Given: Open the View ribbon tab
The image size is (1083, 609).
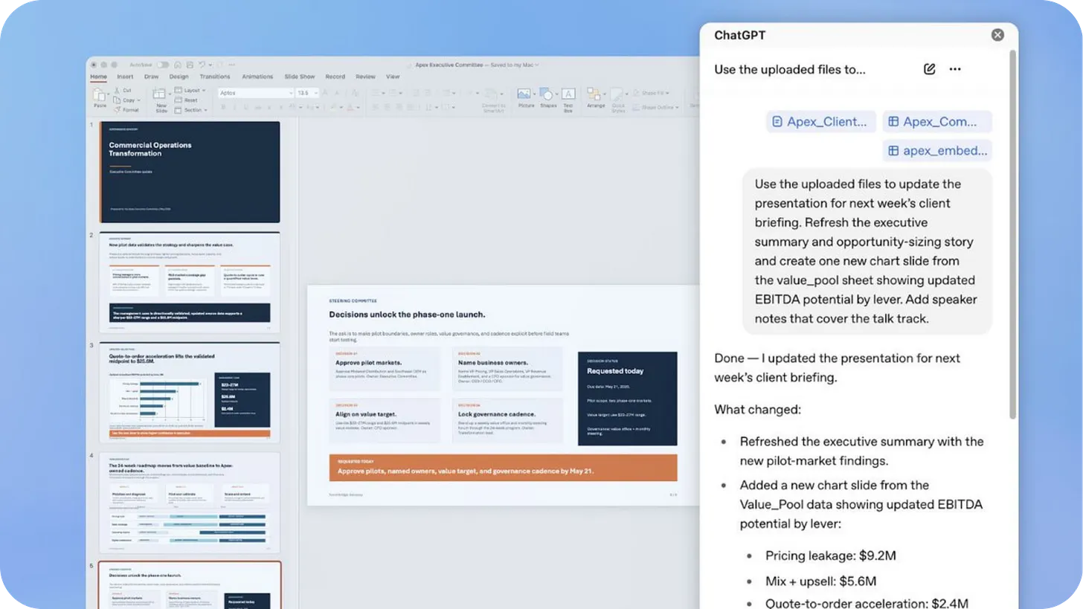Looking at the screenshot, I should [393, 77].
